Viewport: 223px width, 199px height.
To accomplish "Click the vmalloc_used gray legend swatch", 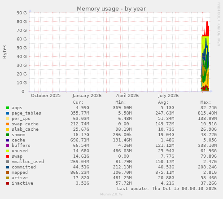I will (8, 162).
